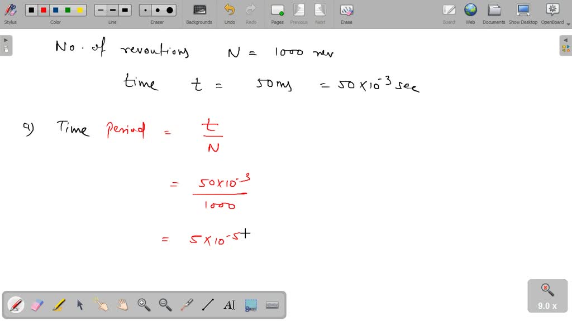The width and height of the screenshot is (572, 321).
Task: Select the eraser tool in the bottom palette
Action: [x=37, y=305]
